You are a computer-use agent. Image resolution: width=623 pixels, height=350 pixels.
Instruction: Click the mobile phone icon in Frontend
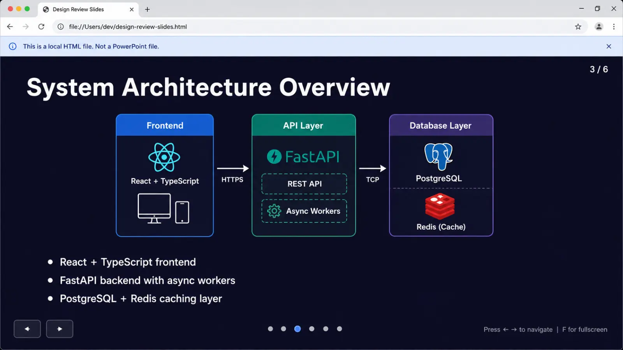(x=182, y=212)
